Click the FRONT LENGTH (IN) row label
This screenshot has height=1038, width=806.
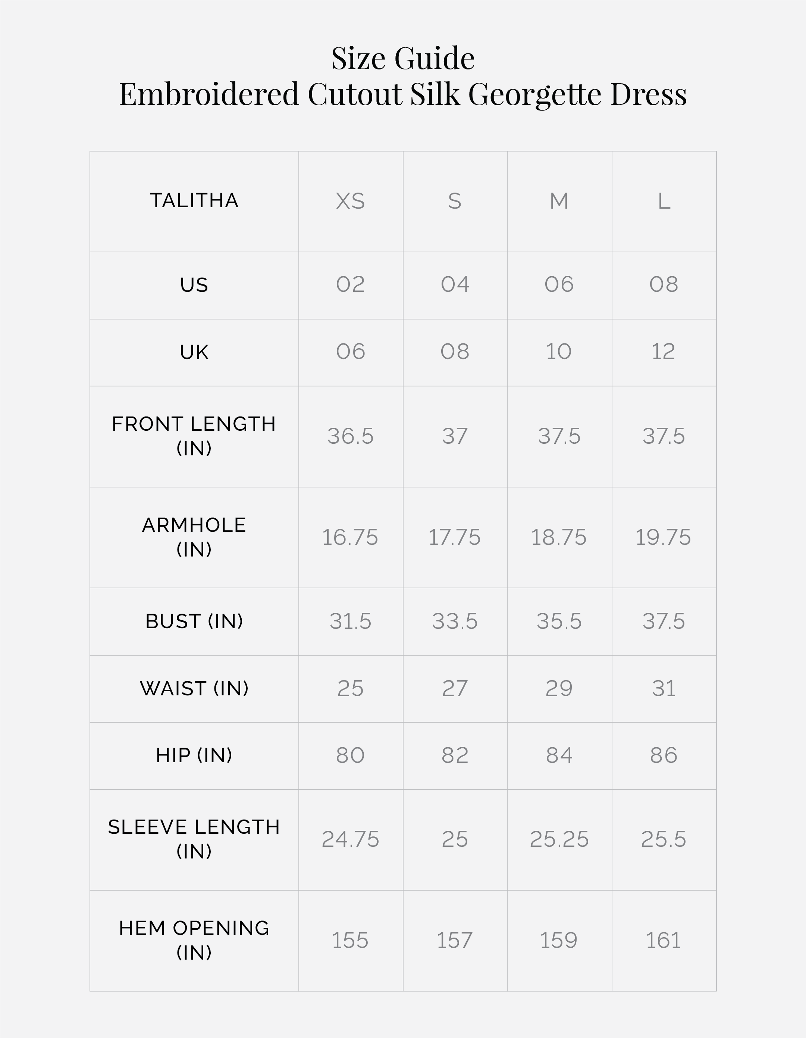click(194, 436)
